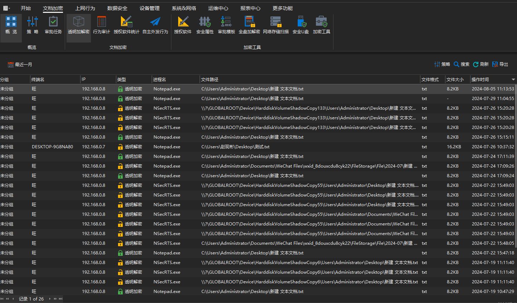Switch to the 系统&网络 tab
The width and height of the screenshot is (517, 303).
[x=184, y=8]
